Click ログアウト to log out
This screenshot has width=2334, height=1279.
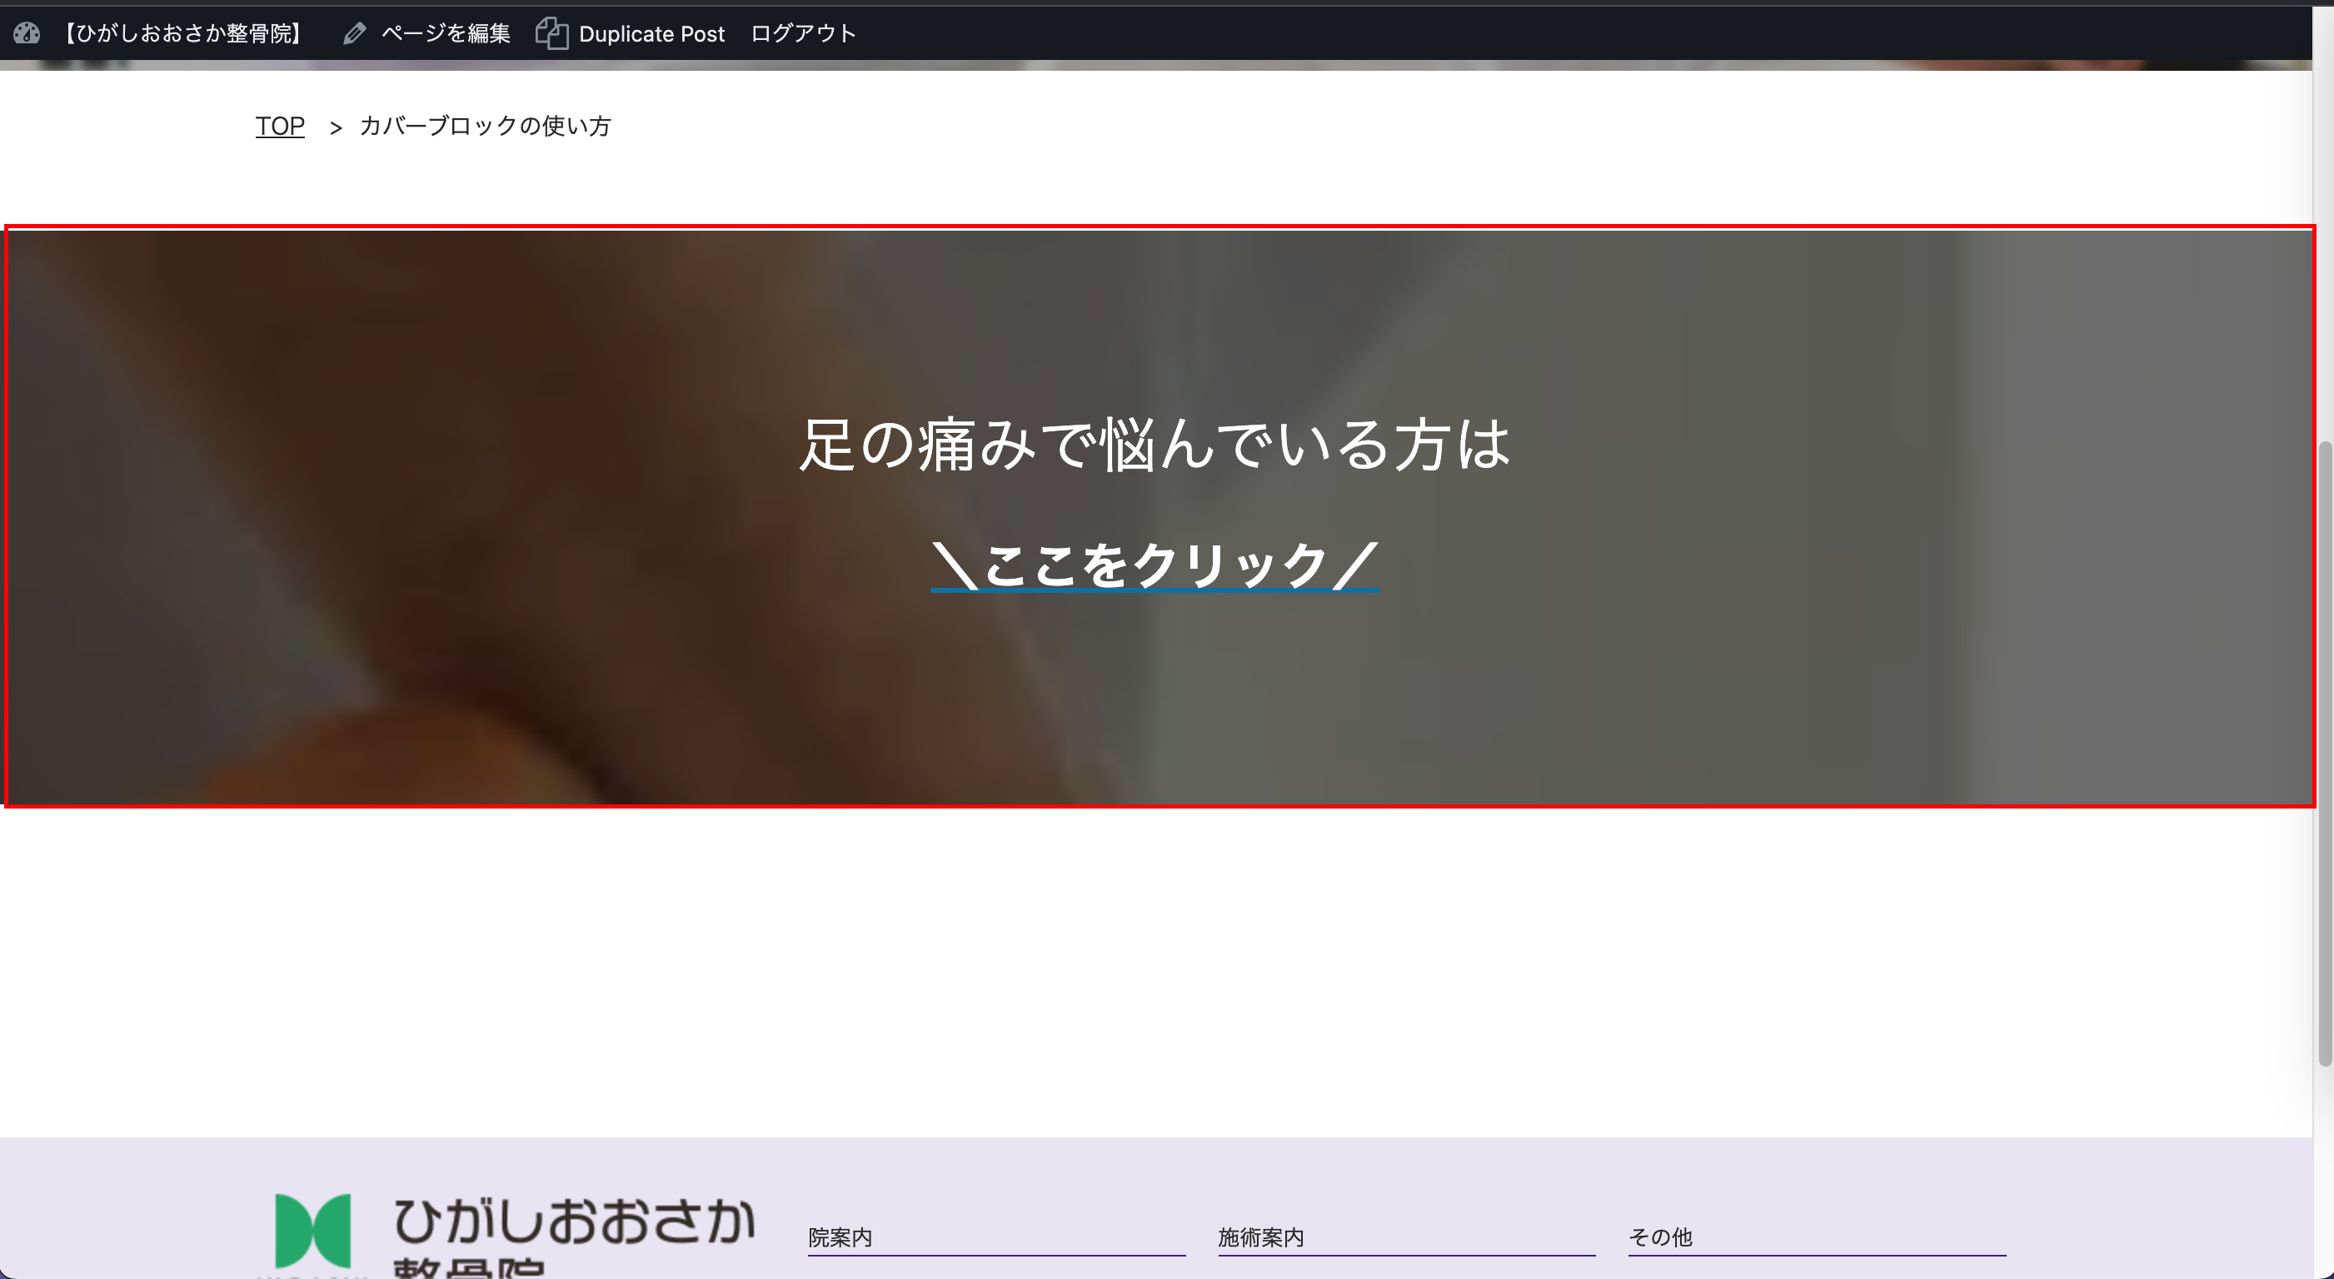coord(803,33)
